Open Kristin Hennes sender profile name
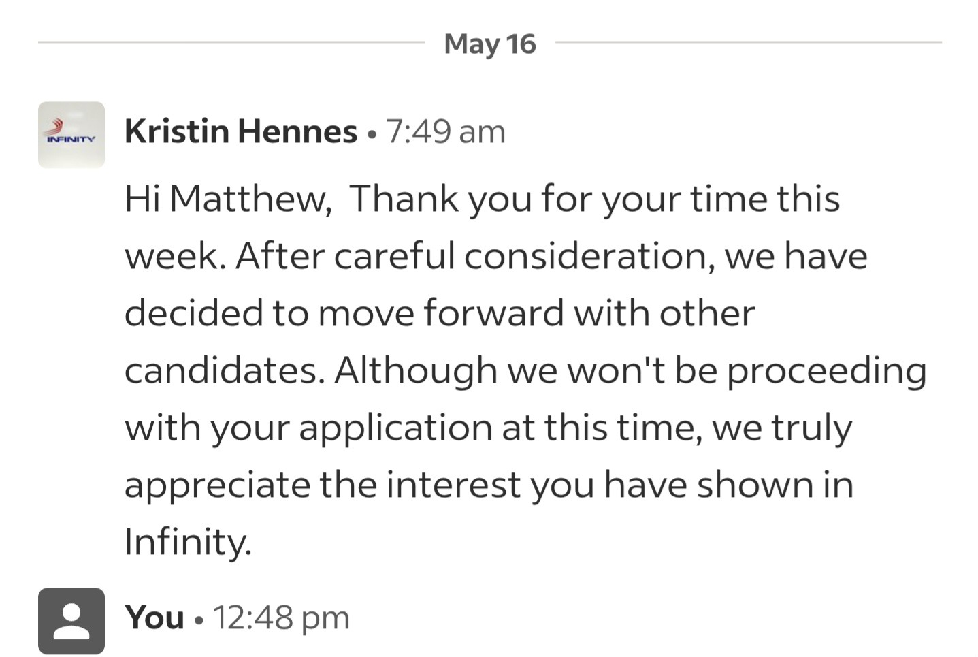Image resolution: width=978 pixels, height=657 pixels. [x=240, y=131]
